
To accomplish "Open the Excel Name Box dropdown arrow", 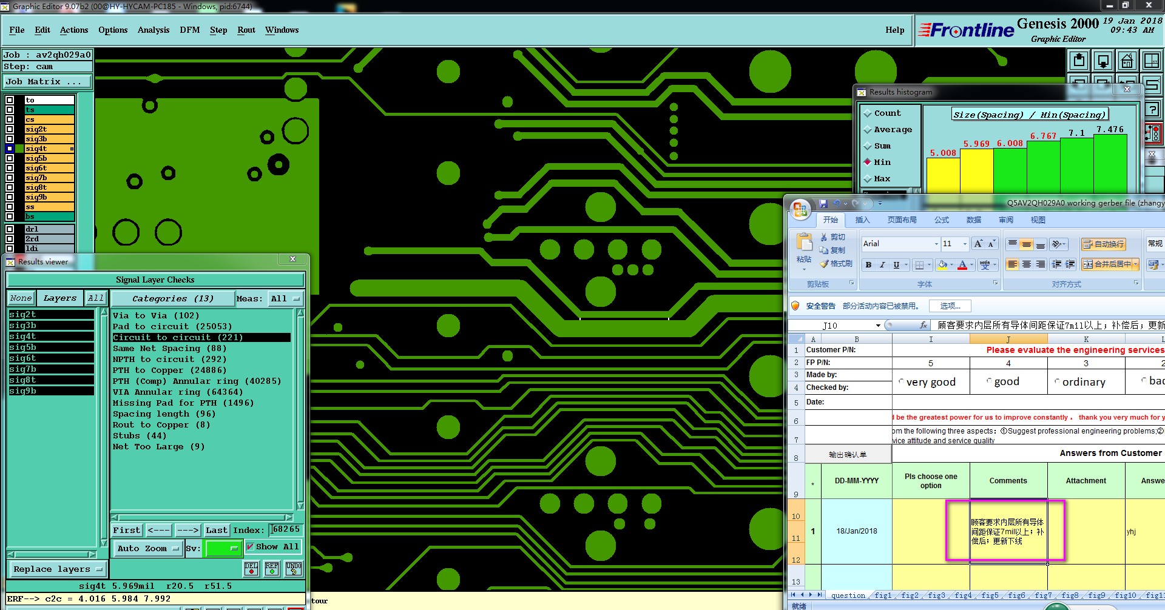I will pos(878,326).
